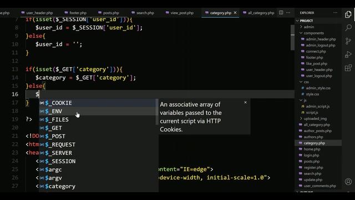Open authors.php in explorer

click(x=313, y=137)
